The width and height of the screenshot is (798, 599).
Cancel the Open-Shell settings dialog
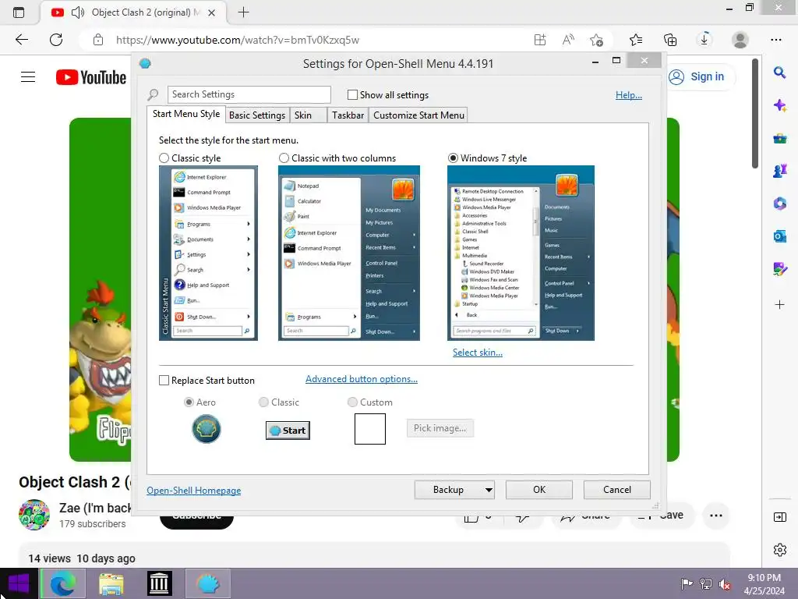click(617, 490)
